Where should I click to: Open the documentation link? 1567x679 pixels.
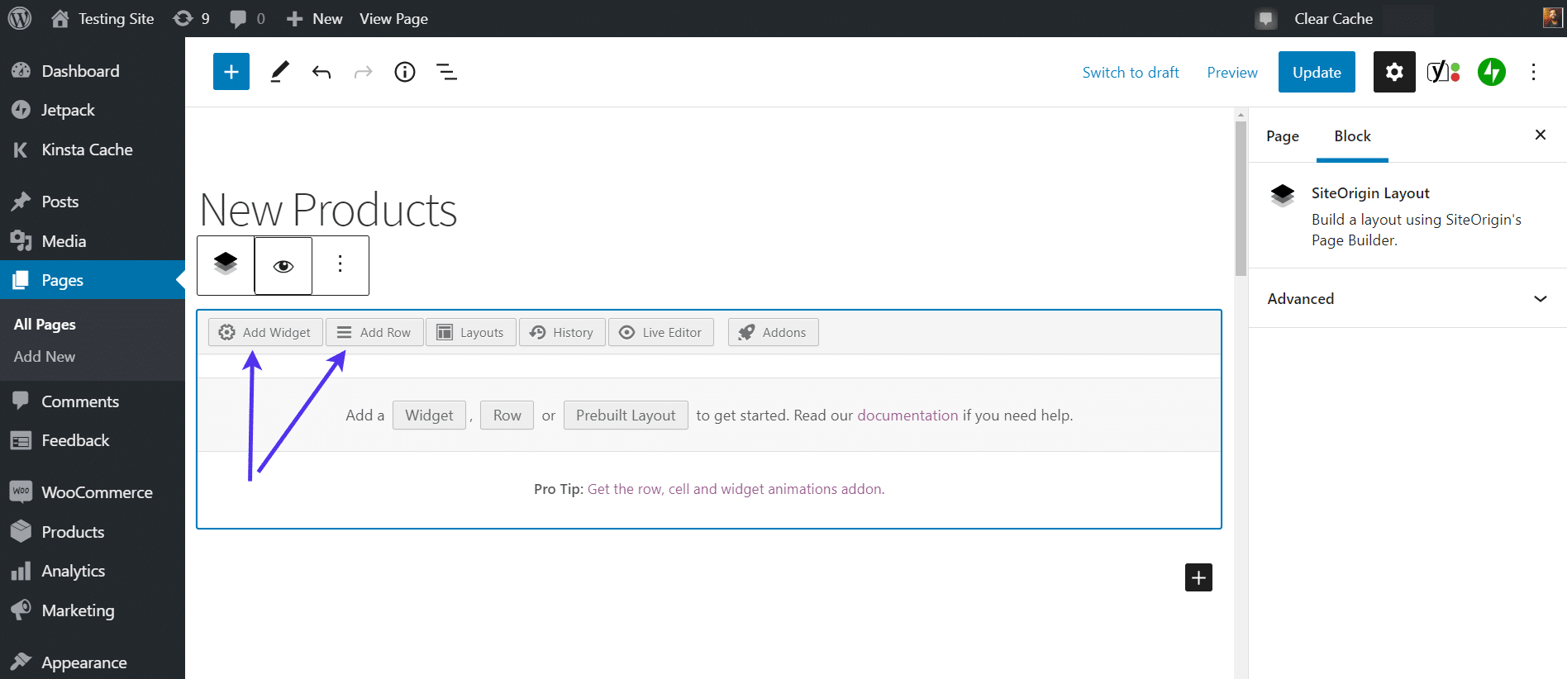(907, 415)
